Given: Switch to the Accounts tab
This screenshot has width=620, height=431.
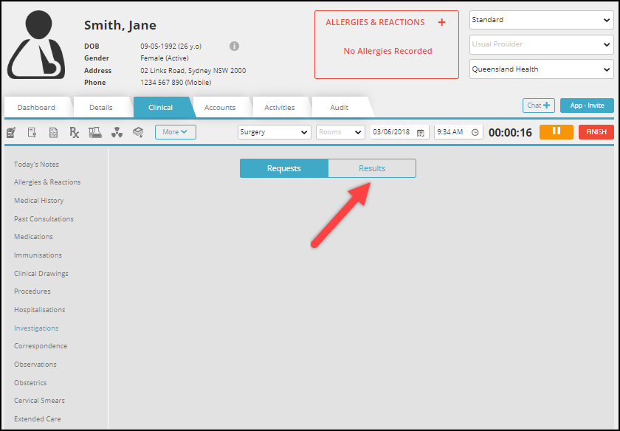Looking at the screenshot, I should coord(220,107).
